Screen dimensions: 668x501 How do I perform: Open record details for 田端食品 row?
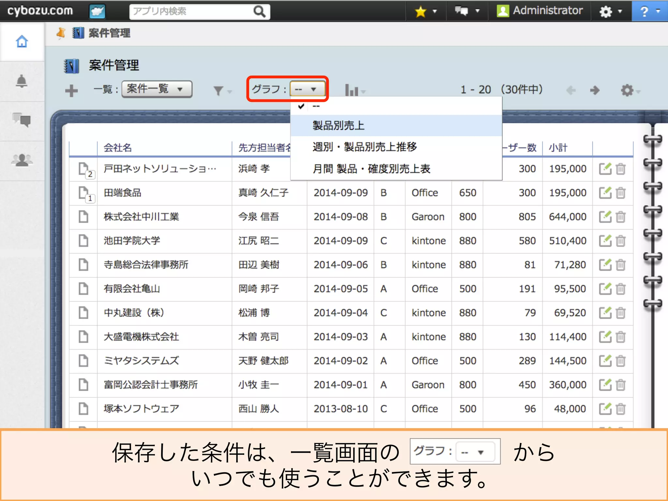point(84,193)
